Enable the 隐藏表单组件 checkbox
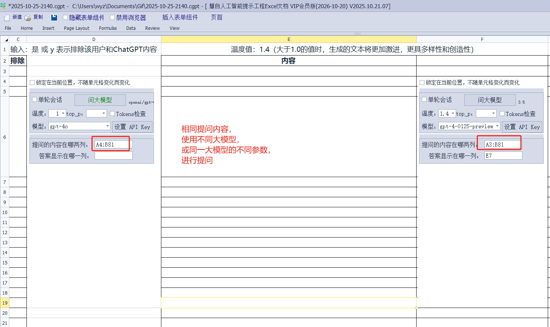The height and width of the screenshot is (327, 550). [66, 18]
